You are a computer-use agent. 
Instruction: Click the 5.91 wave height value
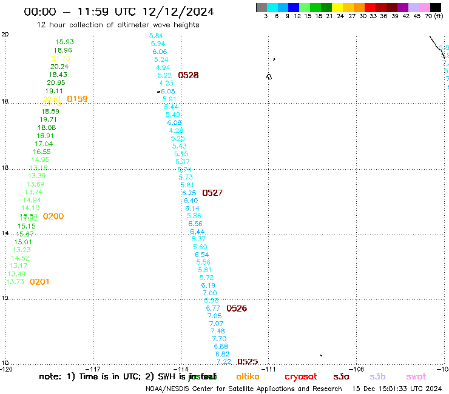pyautogui.click(x=169, y=99)
